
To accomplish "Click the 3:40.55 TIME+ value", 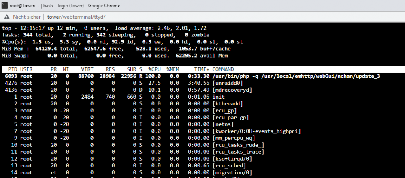I will 199,83.
